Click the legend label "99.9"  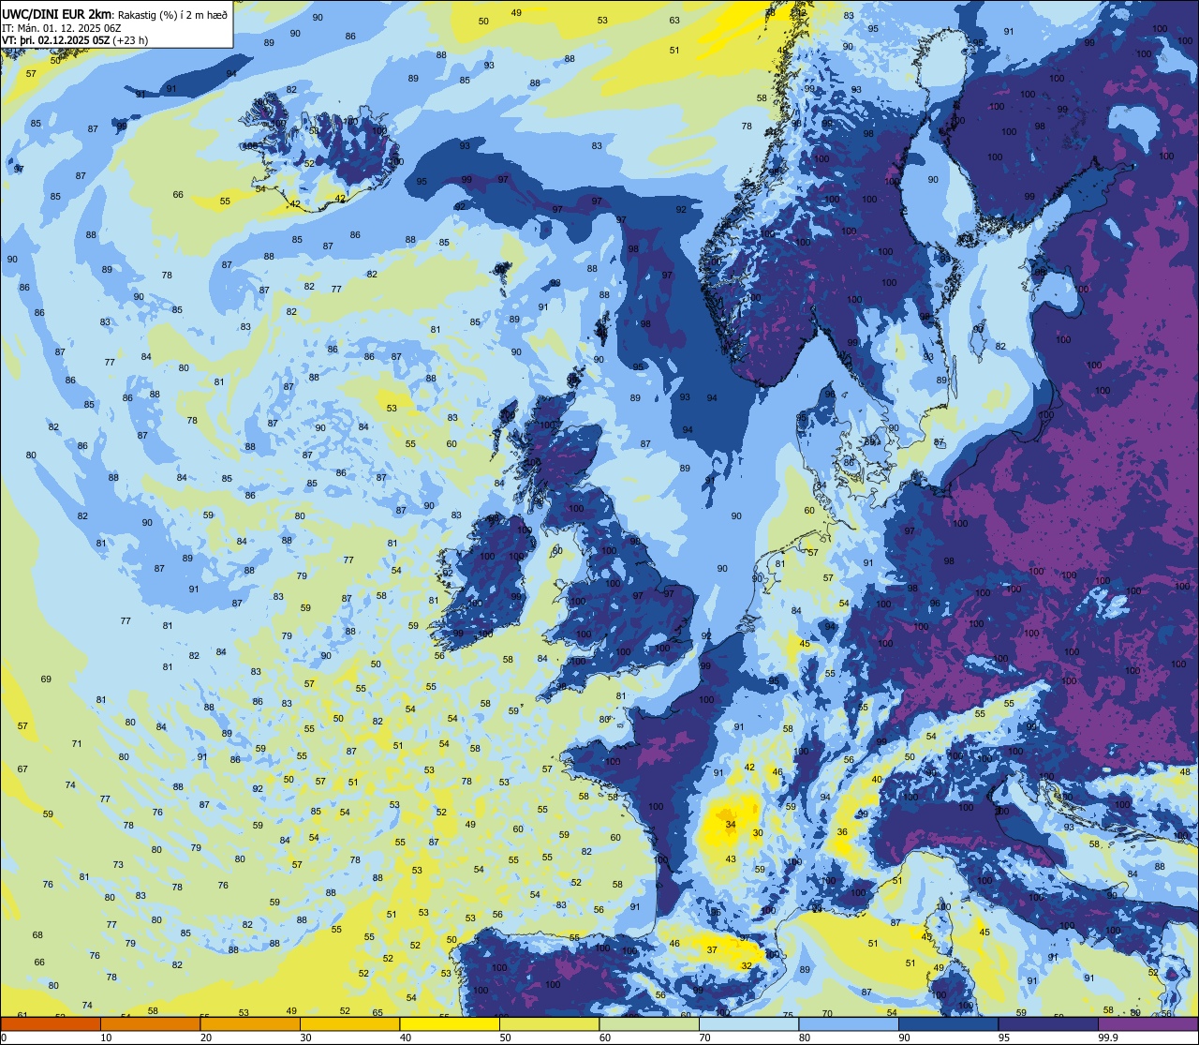[x=1108, y=1038]
